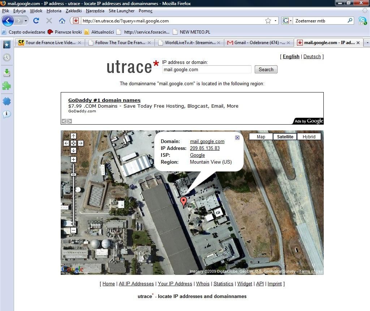Screen dimensions: 370x311
Task: Click the map zoom slider handle
Action: tap(74, 174)
